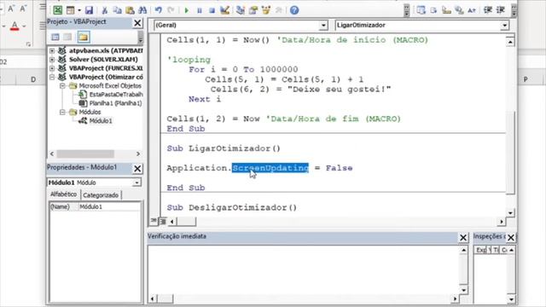This screenshot has height=307, width=546.
Task: Click the highlighted ScreenUpdating text
Action: [x=270, y=168]
